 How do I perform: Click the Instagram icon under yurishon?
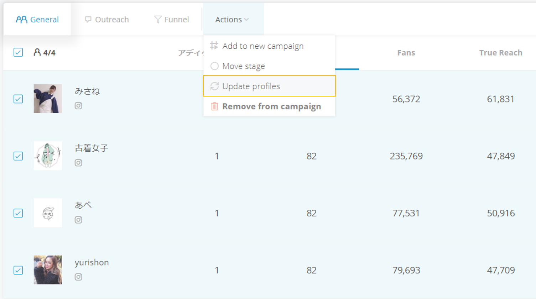(78, 277)
